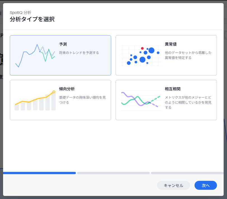Screen dimensions: 227x199
Task: Click the 将来のトレンドを予測する description
Action: pyautogui.click(x=79, y=53)
